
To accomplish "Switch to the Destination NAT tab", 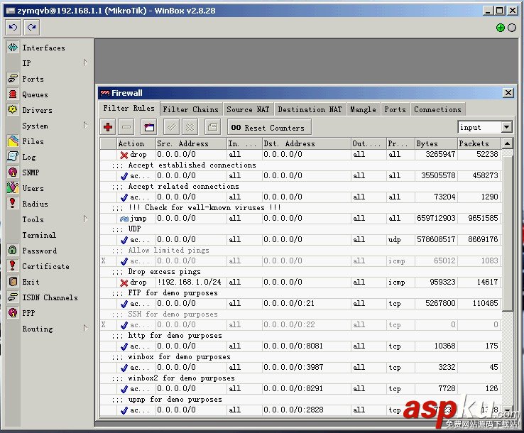I will coord(310,109).
